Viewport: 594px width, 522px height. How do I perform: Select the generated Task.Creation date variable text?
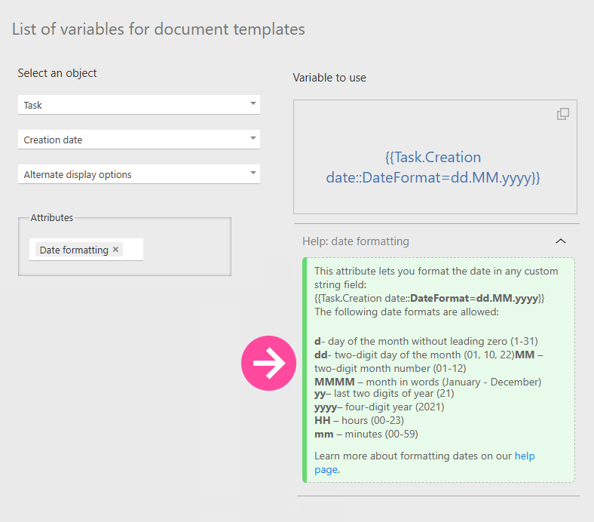[x=433, y=167]
